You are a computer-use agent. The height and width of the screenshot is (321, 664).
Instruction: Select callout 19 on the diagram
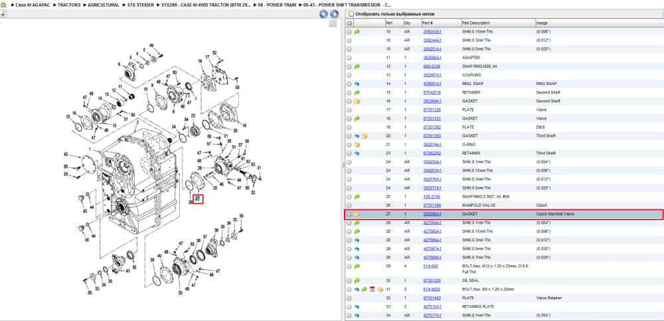[244, 125]
